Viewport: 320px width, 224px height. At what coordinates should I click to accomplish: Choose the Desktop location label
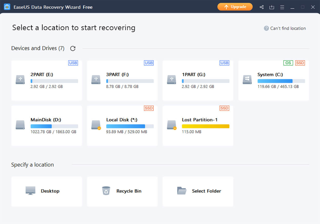[50, 191]
